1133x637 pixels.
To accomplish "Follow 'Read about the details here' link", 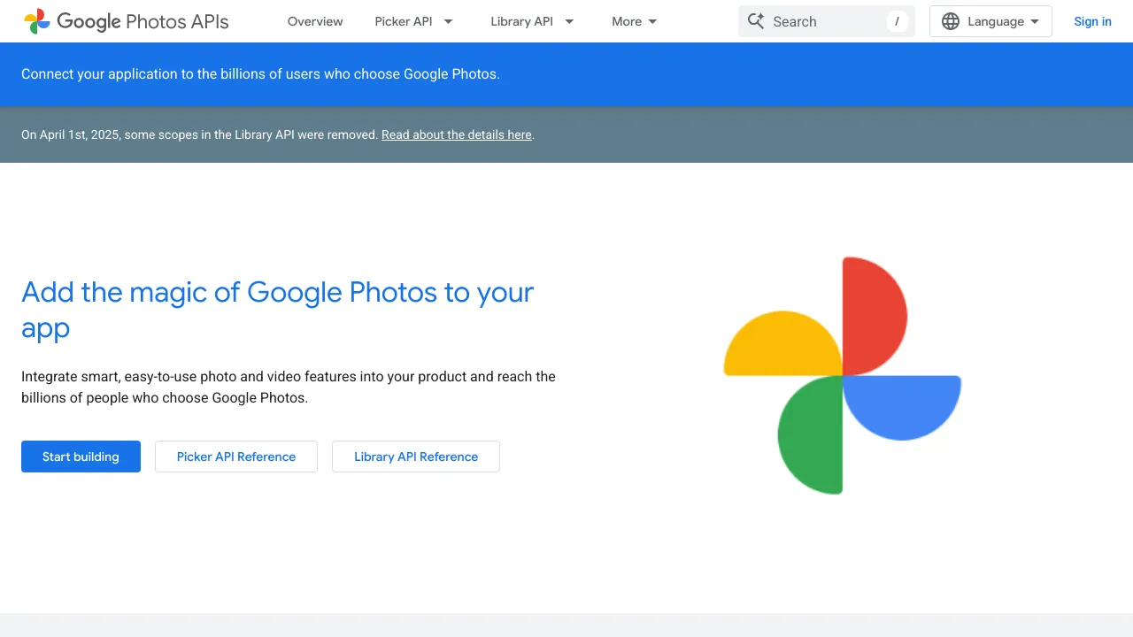I will pos(457,134).
